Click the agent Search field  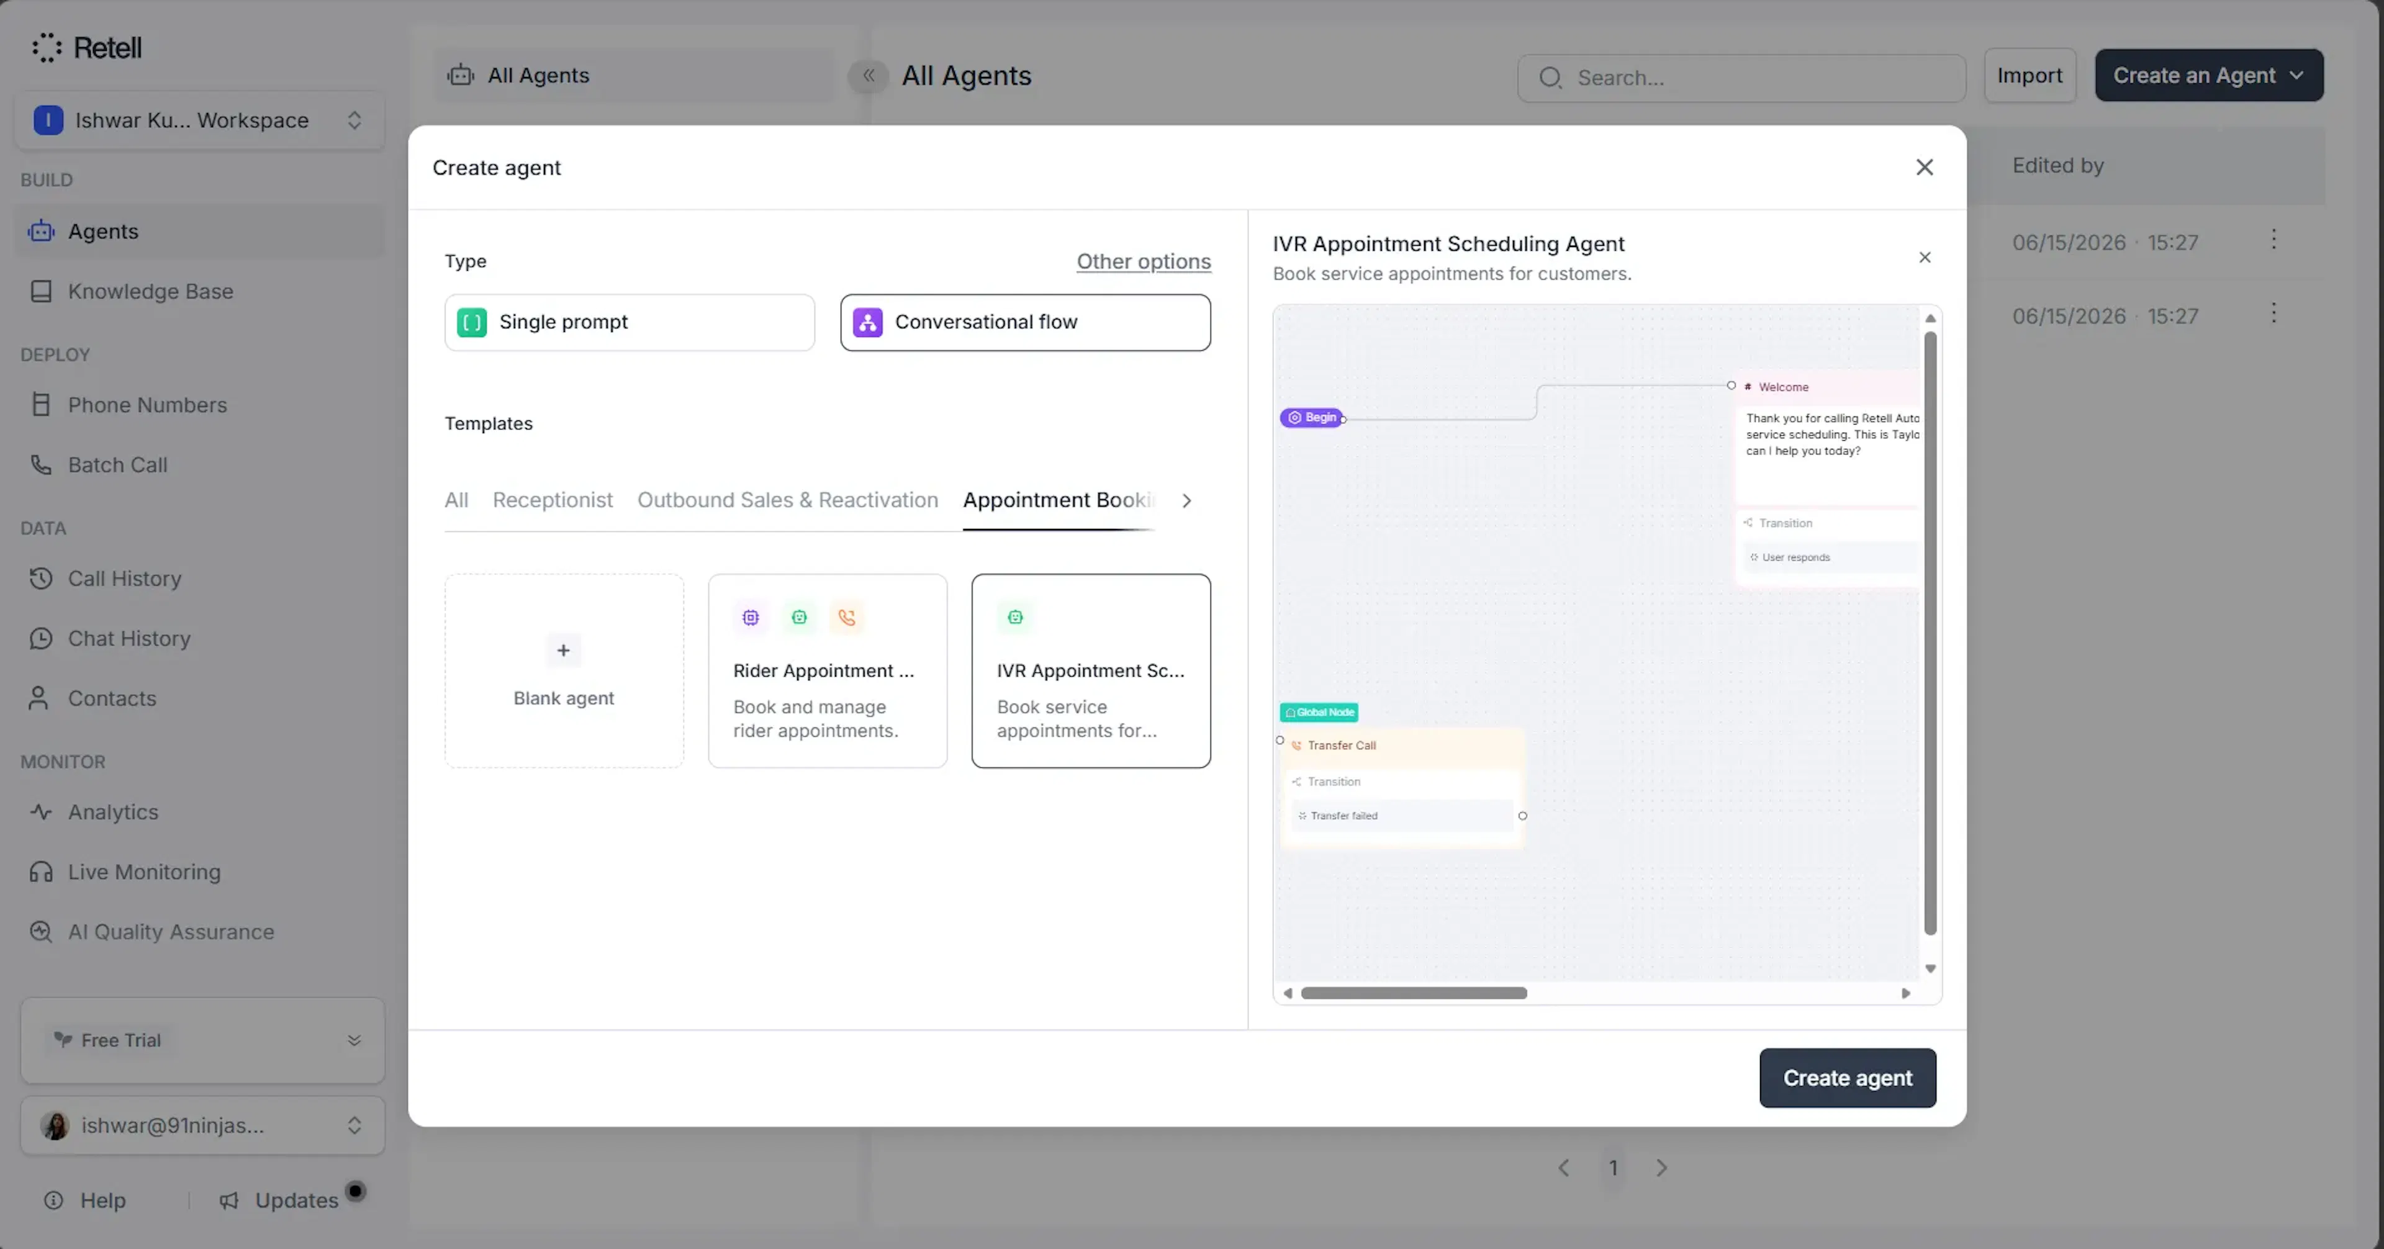(x=1741, y=79)
